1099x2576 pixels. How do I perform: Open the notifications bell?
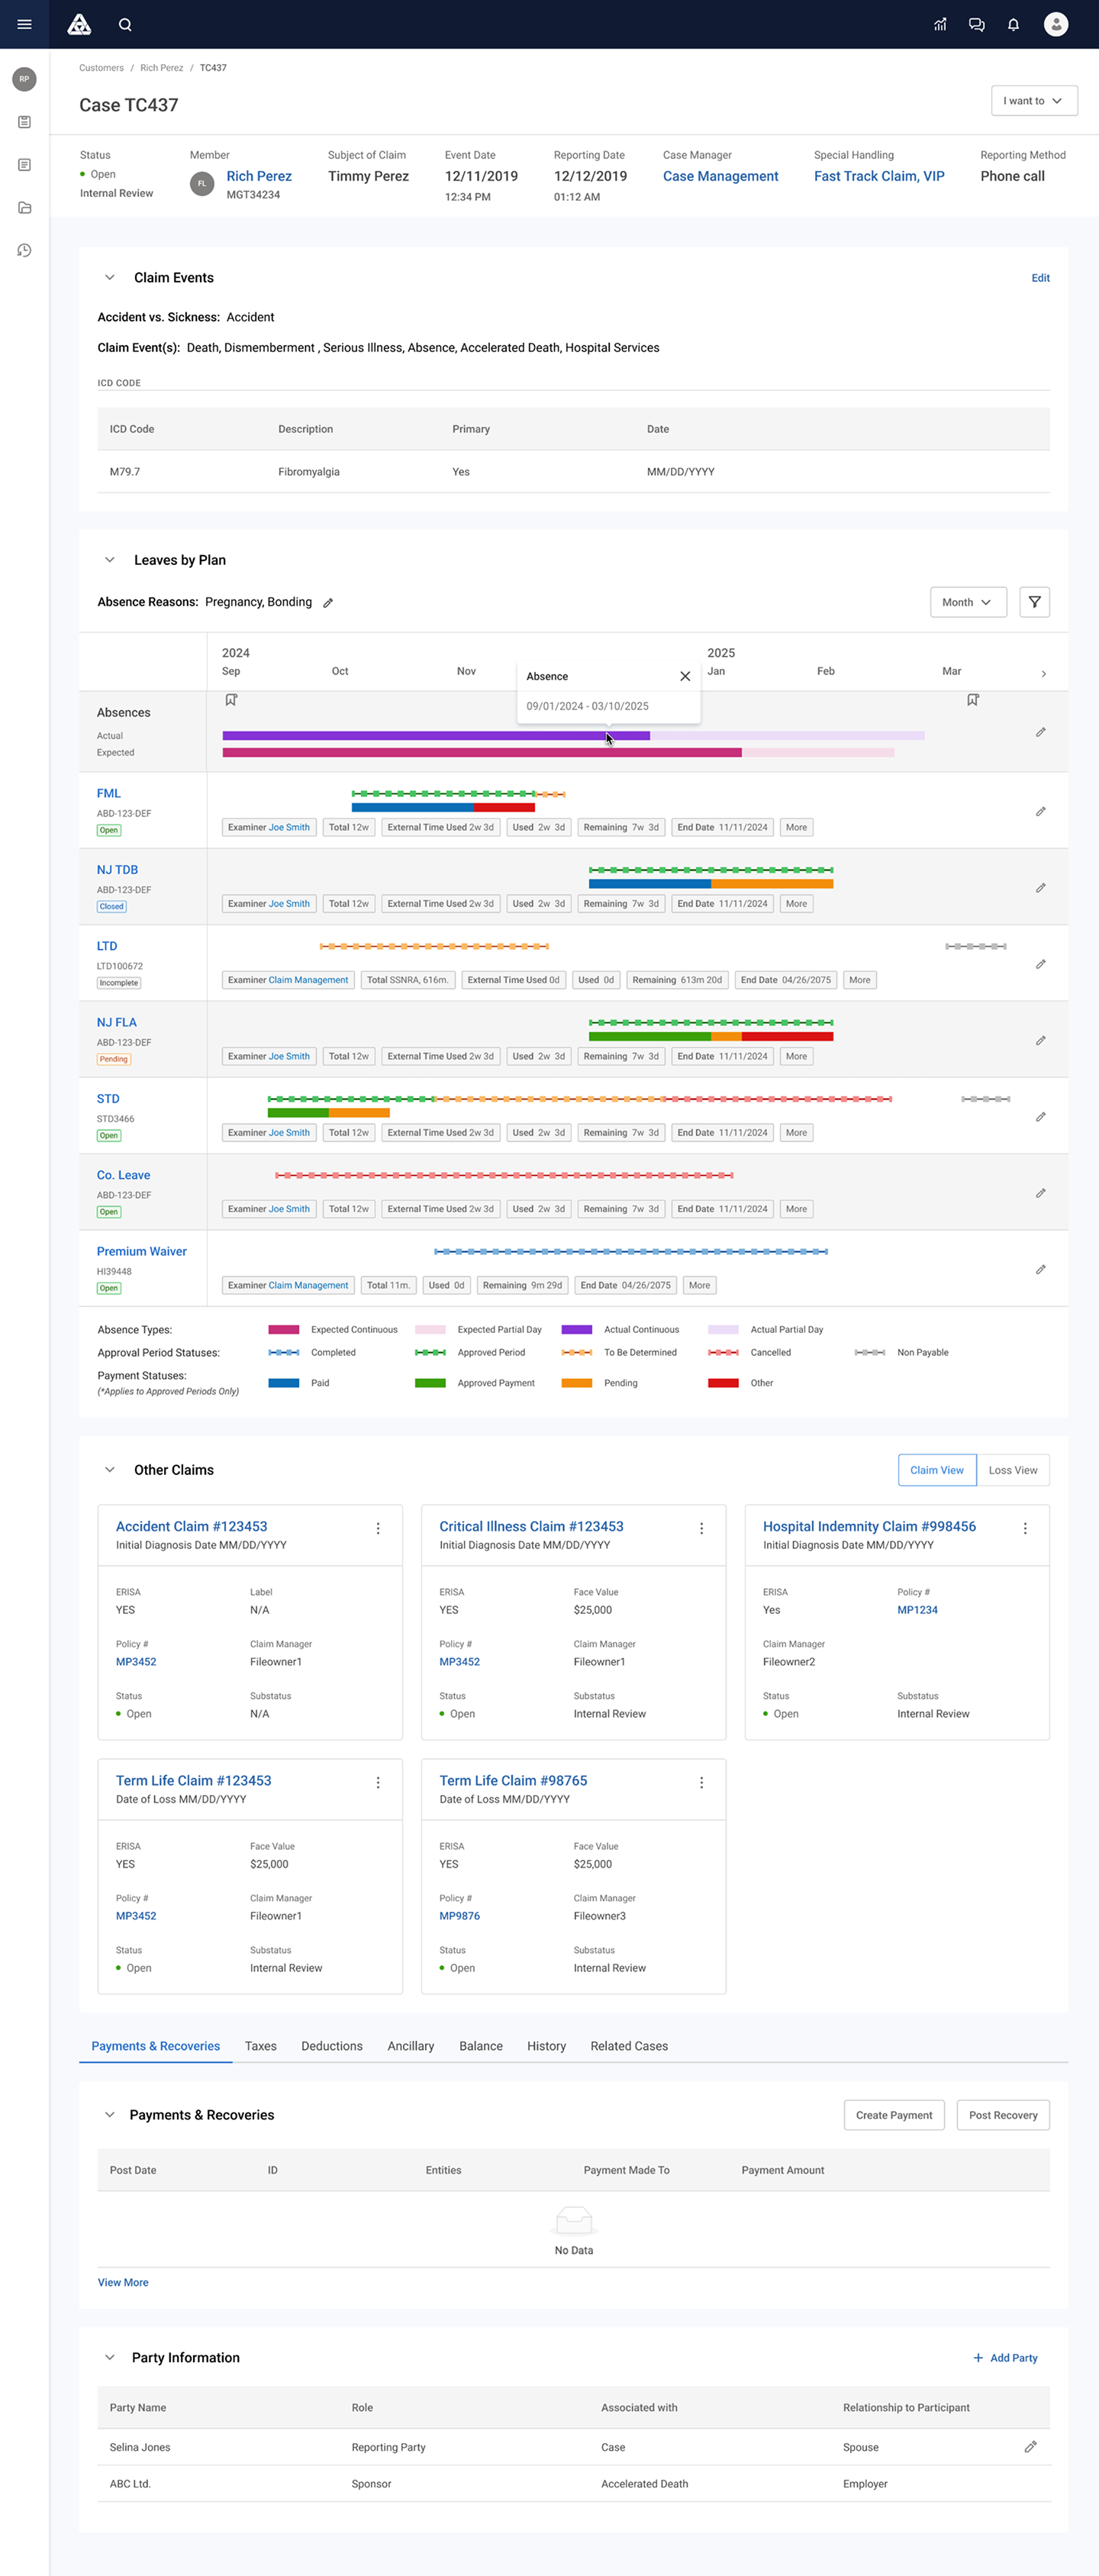(1013, 25)
